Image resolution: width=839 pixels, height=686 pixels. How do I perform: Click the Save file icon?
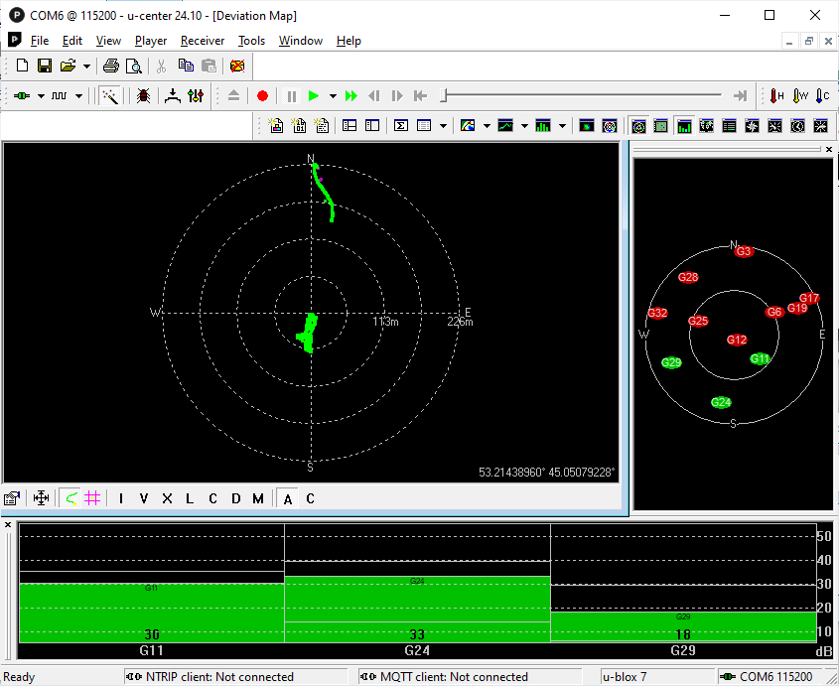45,67
